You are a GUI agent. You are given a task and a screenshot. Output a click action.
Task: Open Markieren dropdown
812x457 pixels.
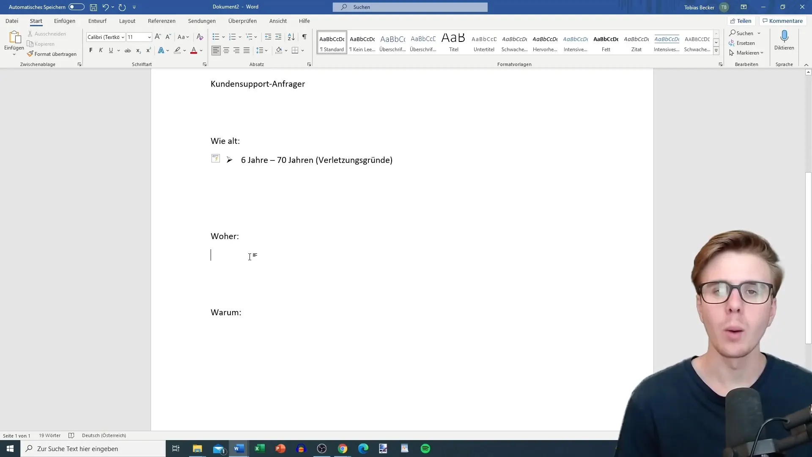pyautogui.click(x=746, y=53)
